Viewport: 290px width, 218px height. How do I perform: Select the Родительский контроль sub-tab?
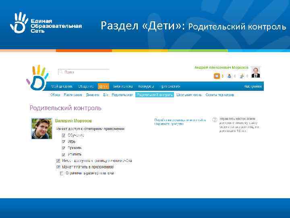coord(155,95)
